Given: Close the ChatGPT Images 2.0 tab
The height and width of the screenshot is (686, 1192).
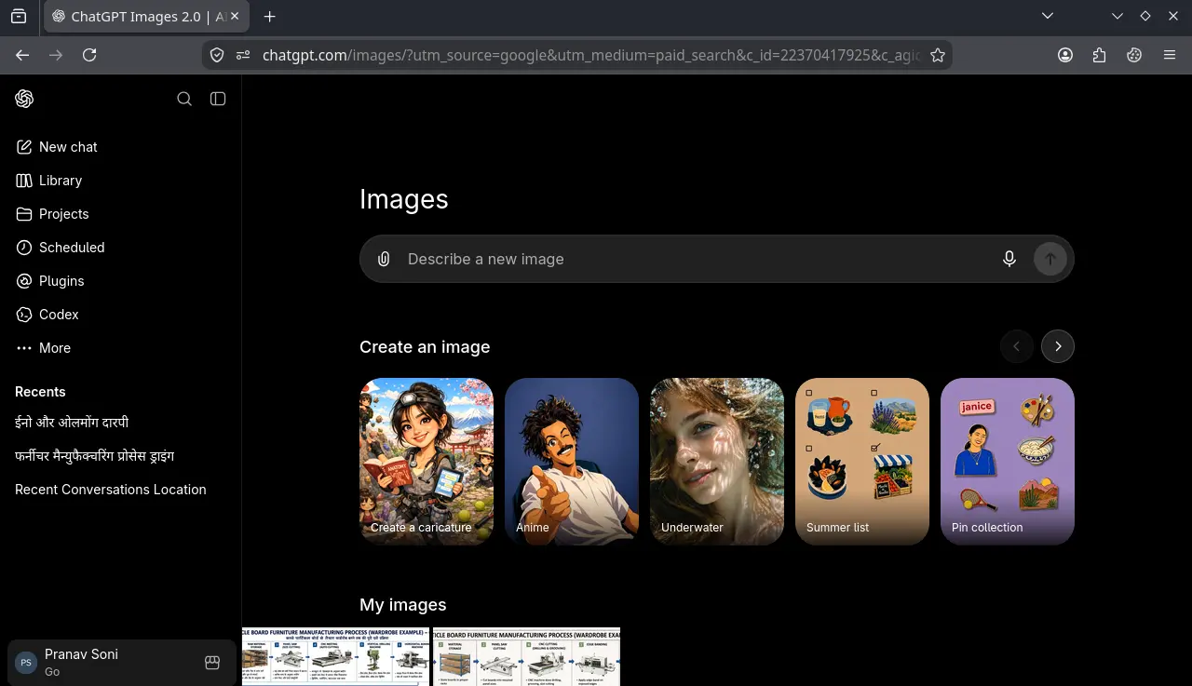Looking at the screenshot, I should coord(237,17).
